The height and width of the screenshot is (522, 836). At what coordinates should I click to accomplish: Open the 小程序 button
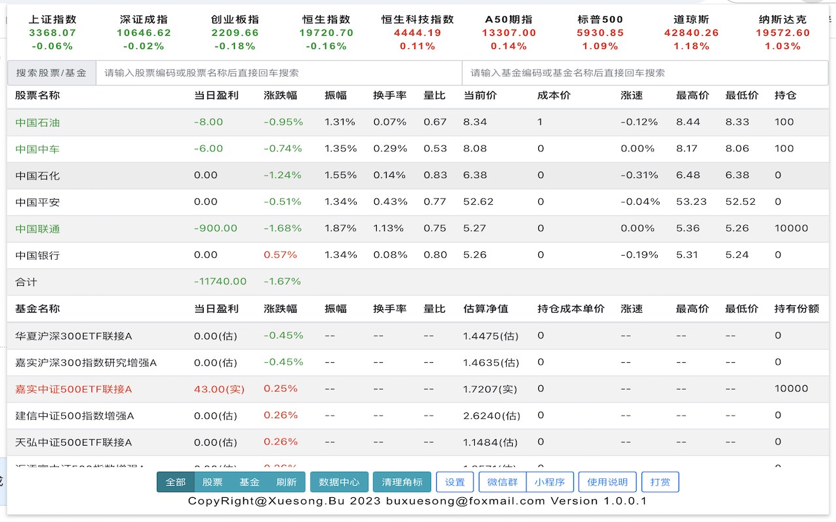550,482
